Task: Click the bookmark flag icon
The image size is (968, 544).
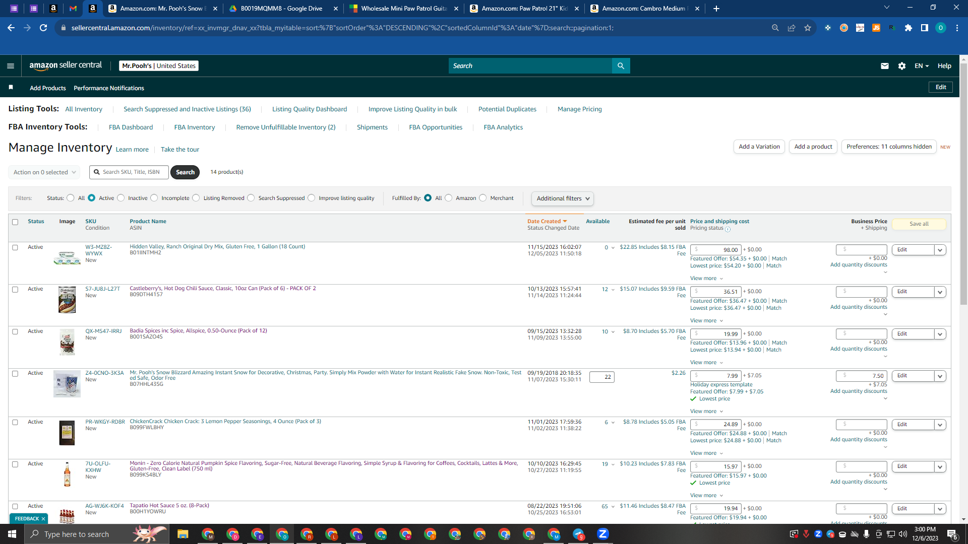Action: click(11, 88)
